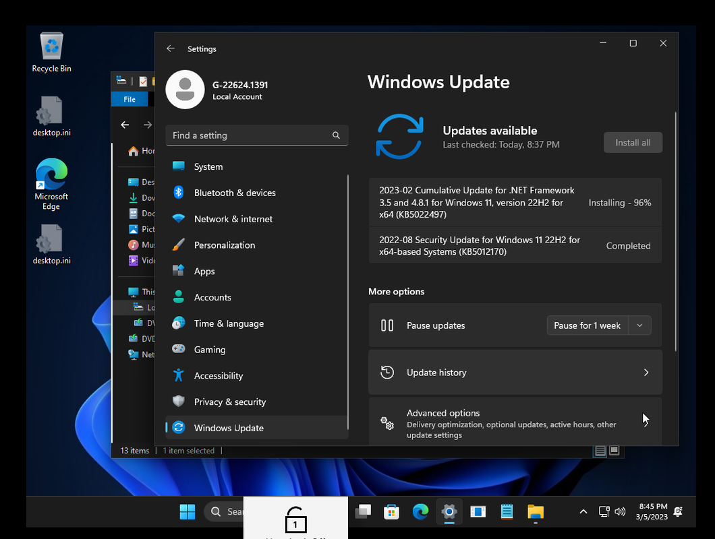Viewport: 715px width, 539px height.
Task: Click the Gaming controller icon
Action: click(178, 349)
